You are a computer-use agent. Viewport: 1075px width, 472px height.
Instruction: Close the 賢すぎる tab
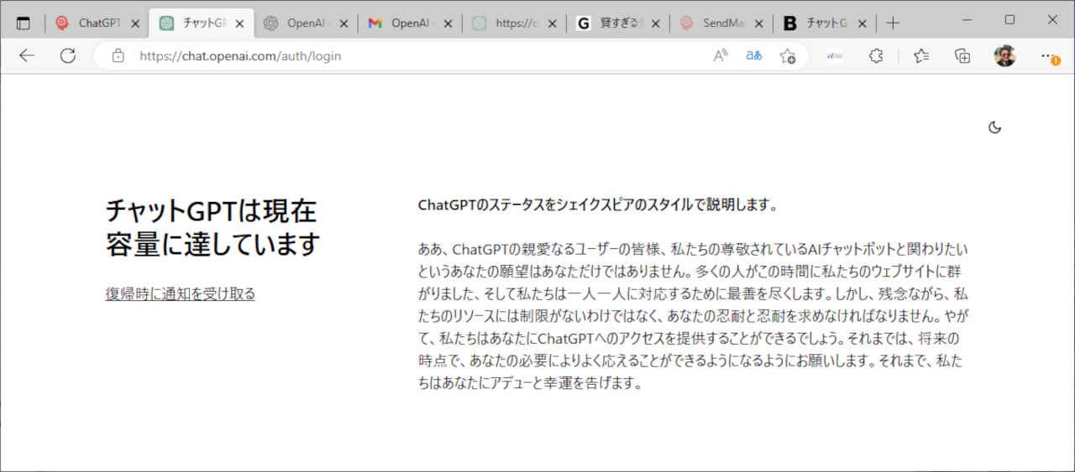[x=656, y=23]
